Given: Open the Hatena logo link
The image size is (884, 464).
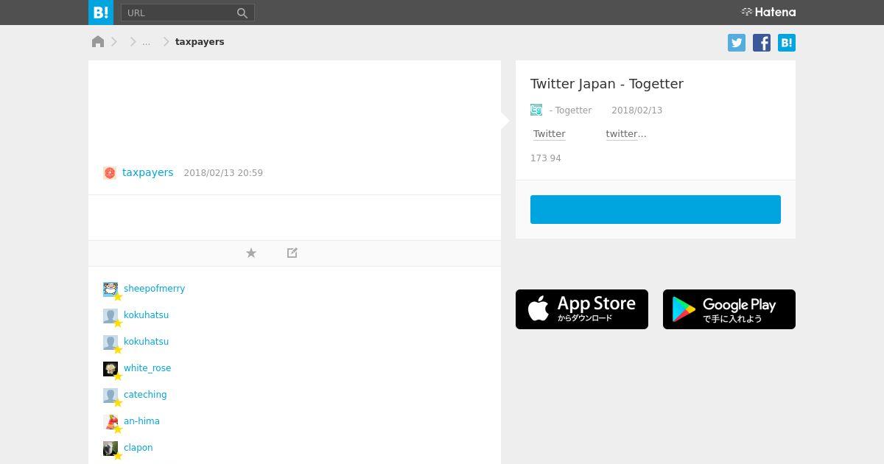Looking at the screenshot, I should click(x=768, y=12).
